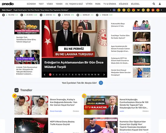This screenshot has height=133, width=166.
Task: Click the Trendler chart icon
Action: coord(17,90)
